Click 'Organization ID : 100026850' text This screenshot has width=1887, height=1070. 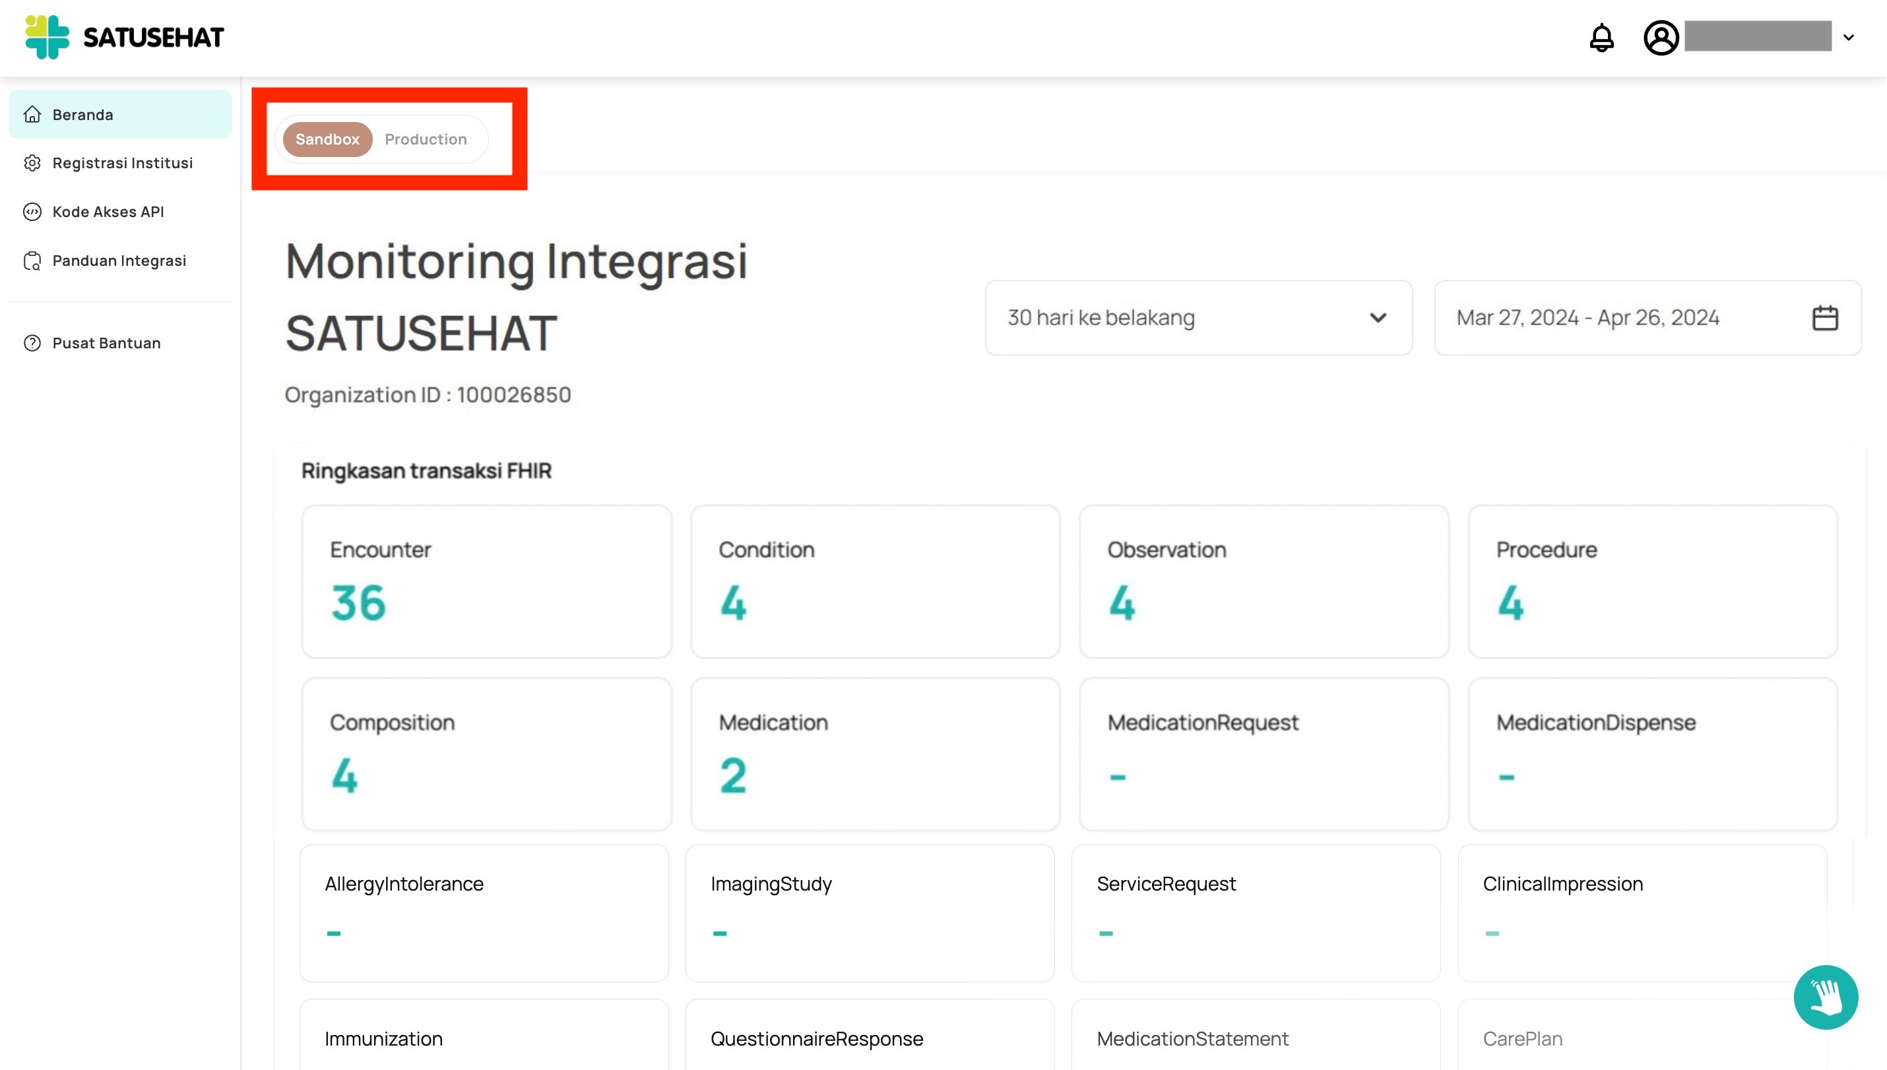(428, 395)
